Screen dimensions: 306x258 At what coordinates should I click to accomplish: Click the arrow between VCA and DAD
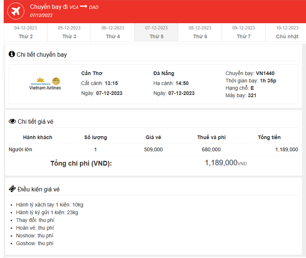pos(84,6)
